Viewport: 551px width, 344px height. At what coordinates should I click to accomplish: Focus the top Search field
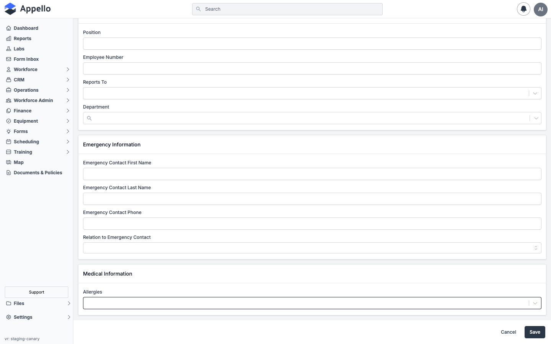(x=287, y=9)
